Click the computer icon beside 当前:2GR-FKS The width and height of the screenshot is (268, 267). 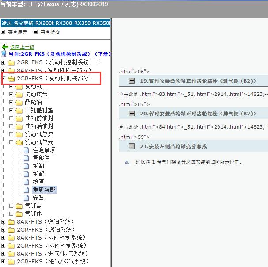point(4,54)
